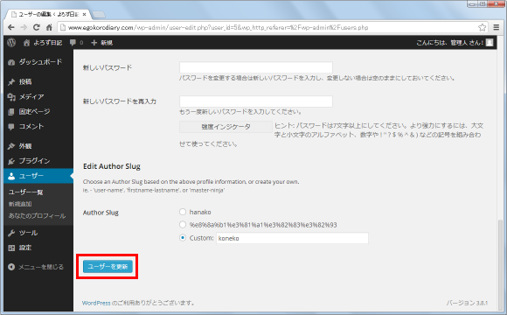Select the hanako author slug radio
Screen dimensions: 507x315
[183, 212]
